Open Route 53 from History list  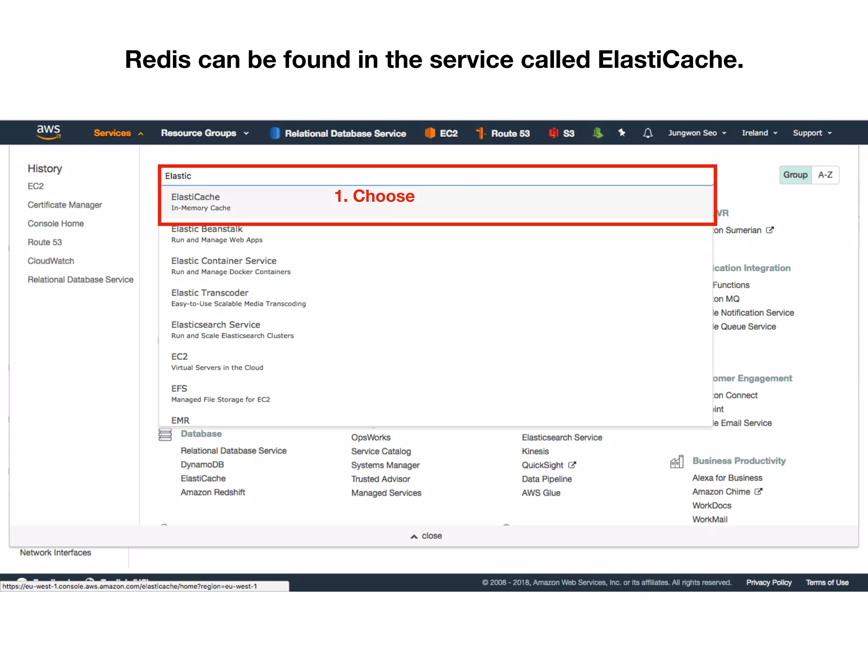pos(45,242)
